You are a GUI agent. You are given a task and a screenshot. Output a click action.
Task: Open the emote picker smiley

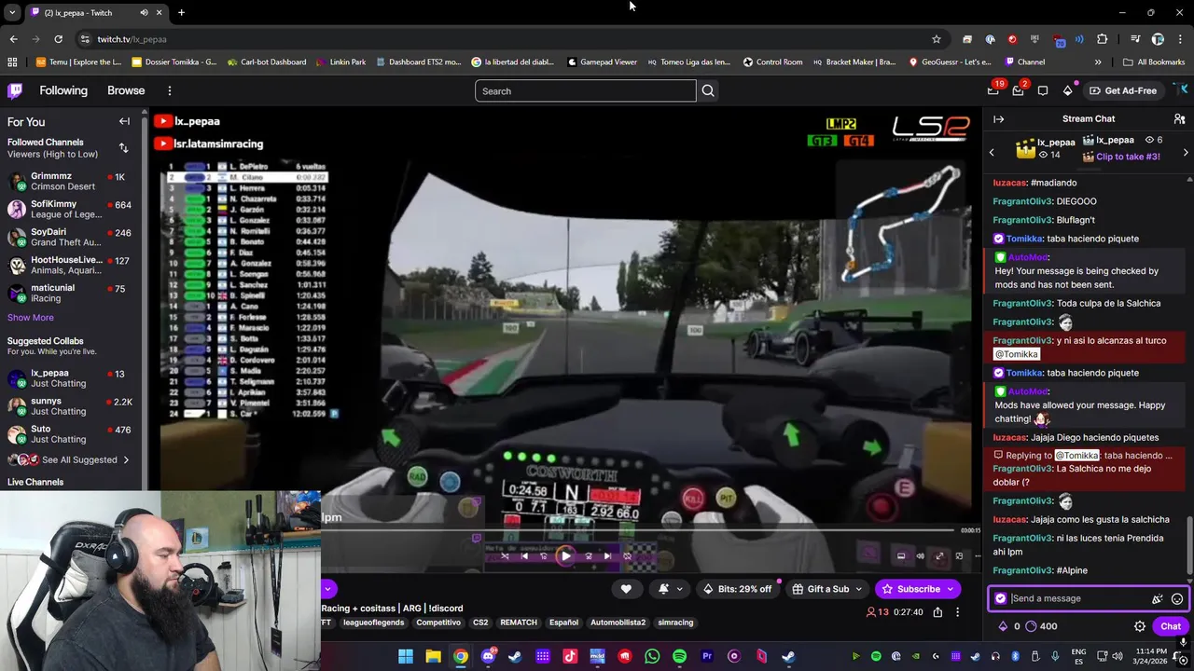click(1177, 599)
